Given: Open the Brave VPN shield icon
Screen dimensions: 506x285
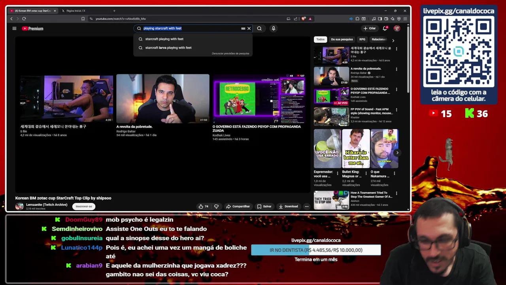Looking at the screenshot, I should (x=399, y=19).
